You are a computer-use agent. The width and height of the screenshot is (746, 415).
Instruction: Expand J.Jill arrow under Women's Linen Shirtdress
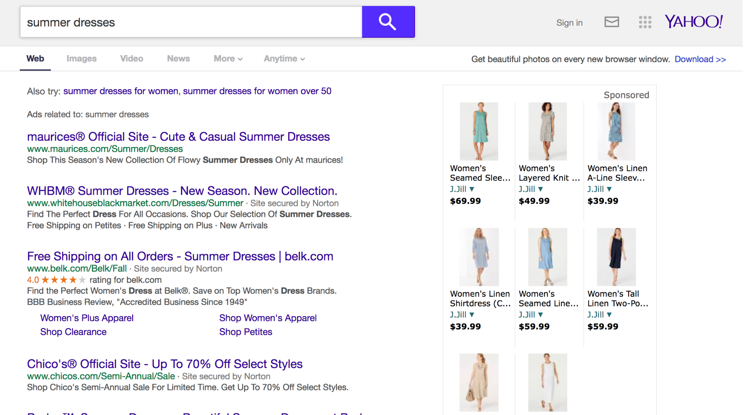472,315
